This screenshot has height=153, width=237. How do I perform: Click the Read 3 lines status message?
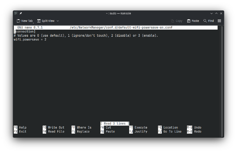coord(115,123)
